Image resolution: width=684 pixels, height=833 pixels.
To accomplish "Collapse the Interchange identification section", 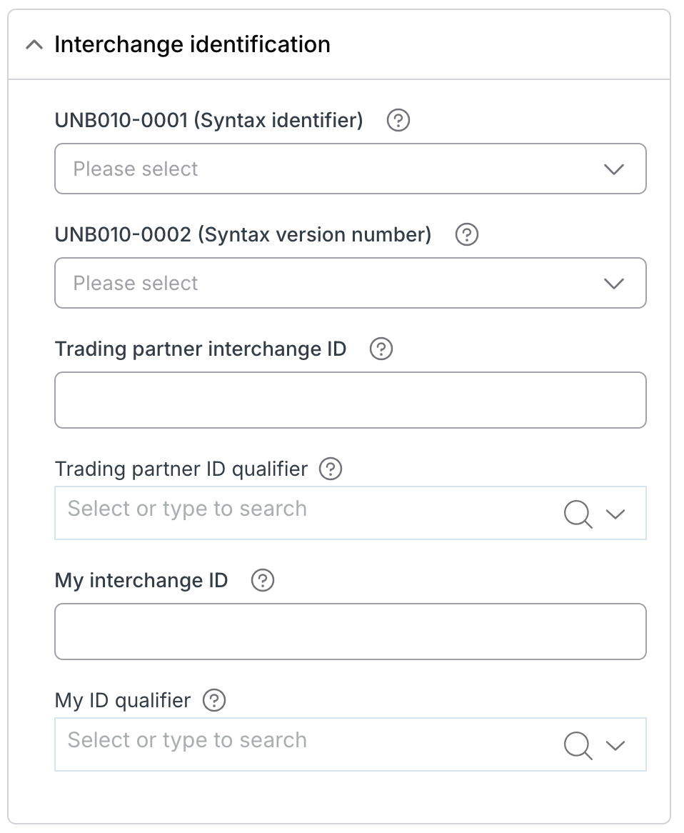I will pos(34,44).
